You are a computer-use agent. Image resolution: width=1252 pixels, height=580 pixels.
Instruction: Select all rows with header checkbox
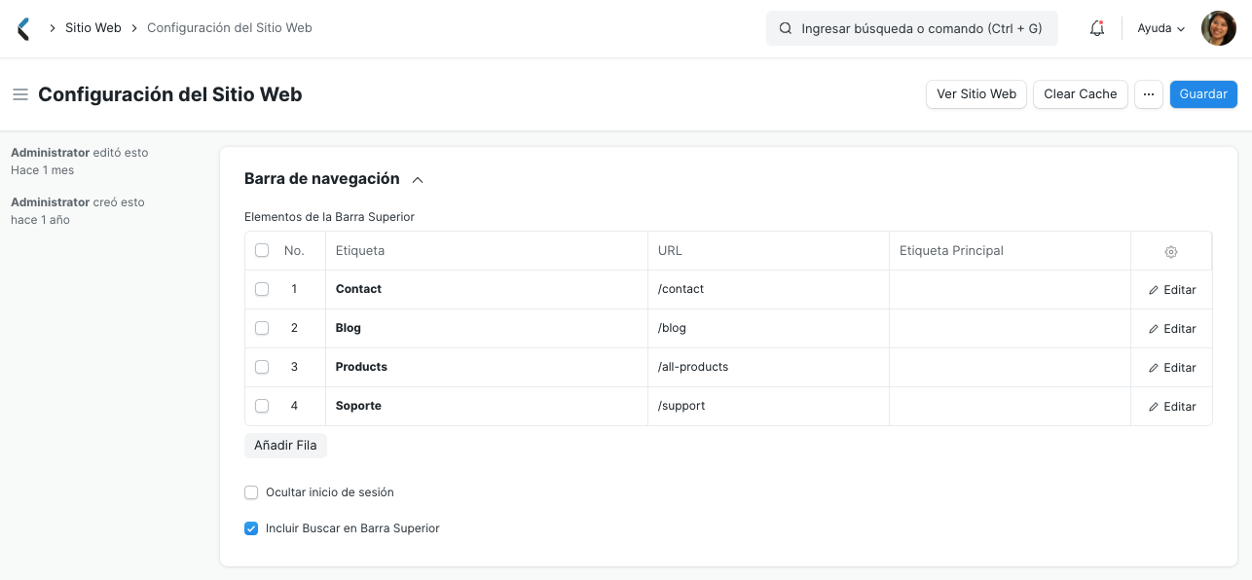point(262,250)
